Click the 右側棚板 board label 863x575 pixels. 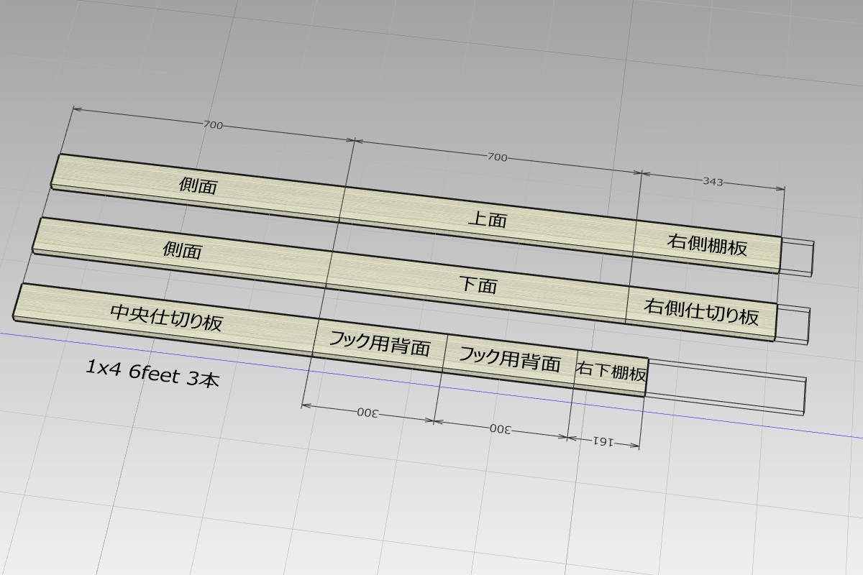(x=707, y=244)
